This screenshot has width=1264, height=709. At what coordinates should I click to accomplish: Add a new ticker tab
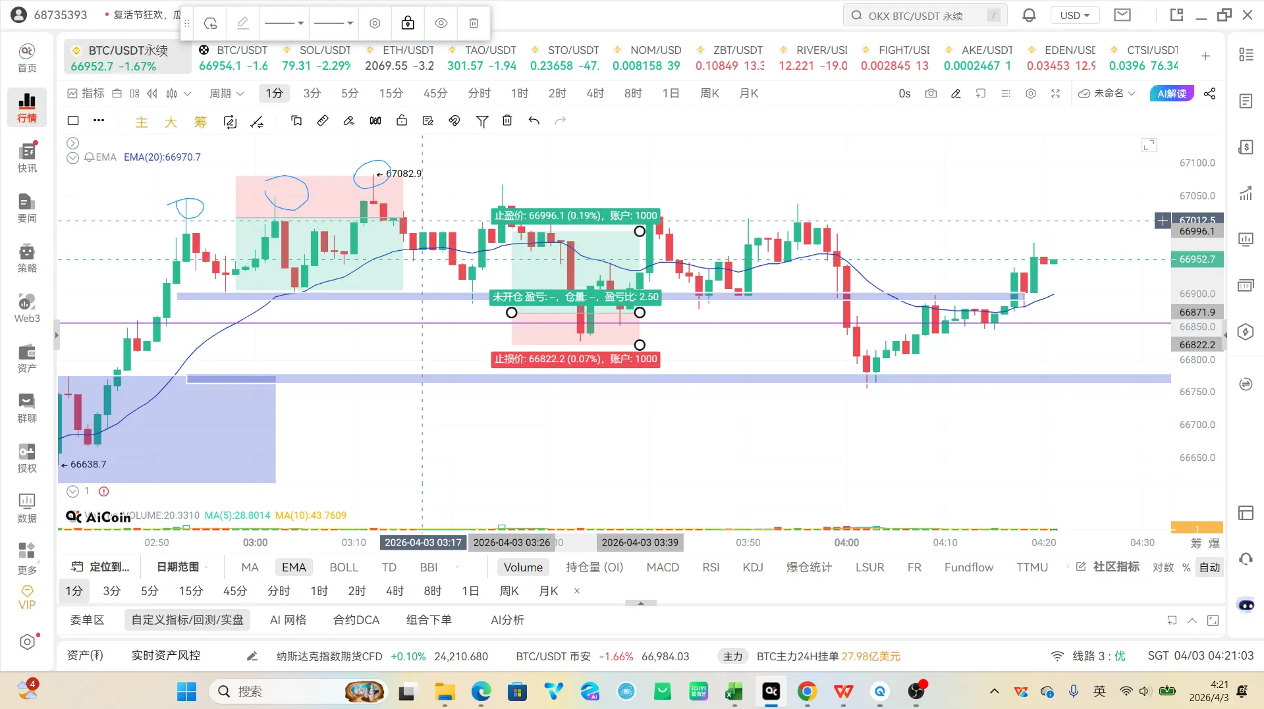[x=1205, y=57]
